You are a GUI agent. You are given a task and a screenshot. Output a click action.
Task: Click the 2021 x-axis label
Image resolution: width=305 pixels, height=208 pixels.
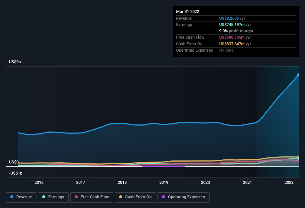coord(247,182)
